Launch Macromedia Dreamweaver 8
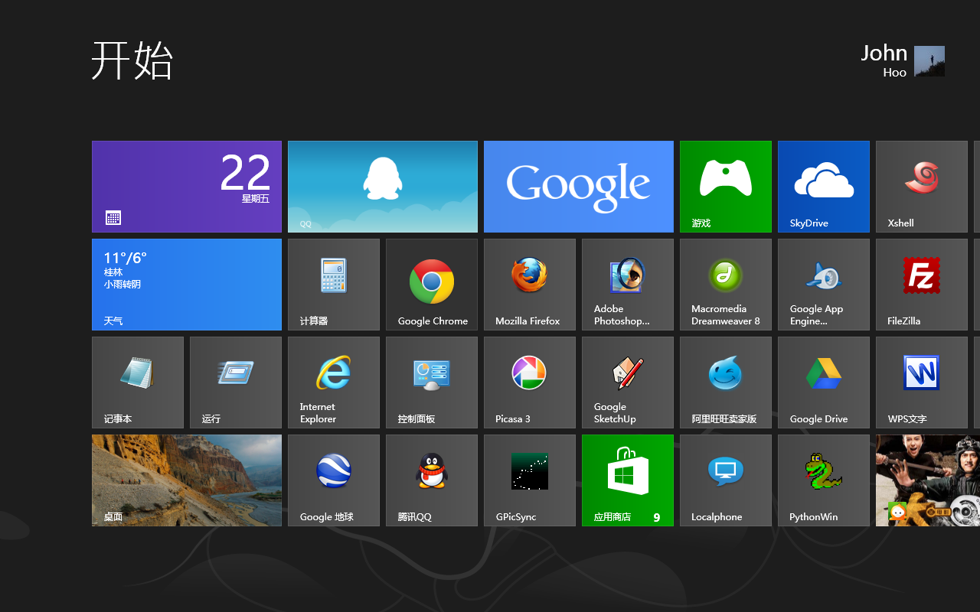The width and height of the screenshot is (980, 612). coord(725,285)
